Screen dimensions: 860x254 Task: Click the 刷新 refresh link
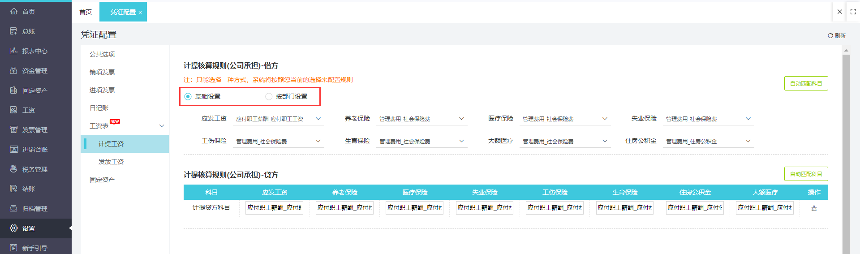[836, 35]
